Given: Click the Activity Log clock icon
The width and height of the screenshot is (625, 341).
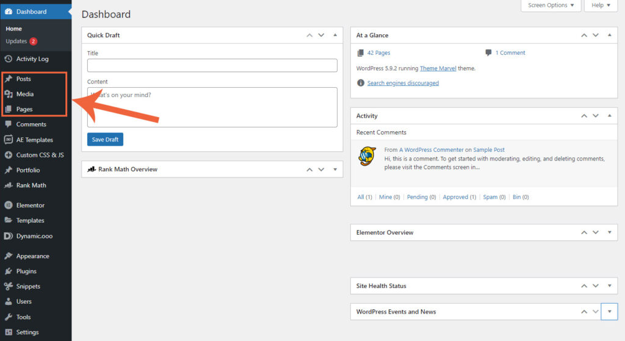Looking at the screenshot, I should (9, 59).
